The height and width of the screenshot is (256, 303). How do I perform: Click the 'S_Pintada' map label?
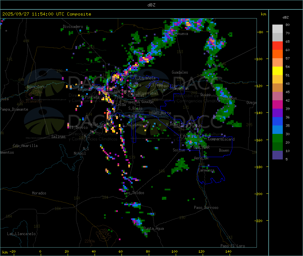tap(90, 97)
